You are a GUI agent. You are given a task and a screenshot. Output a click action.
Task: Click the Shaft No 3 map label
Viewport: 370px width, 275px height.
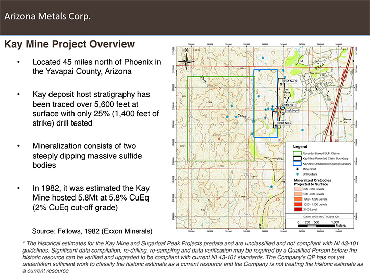tap(289, 81)
